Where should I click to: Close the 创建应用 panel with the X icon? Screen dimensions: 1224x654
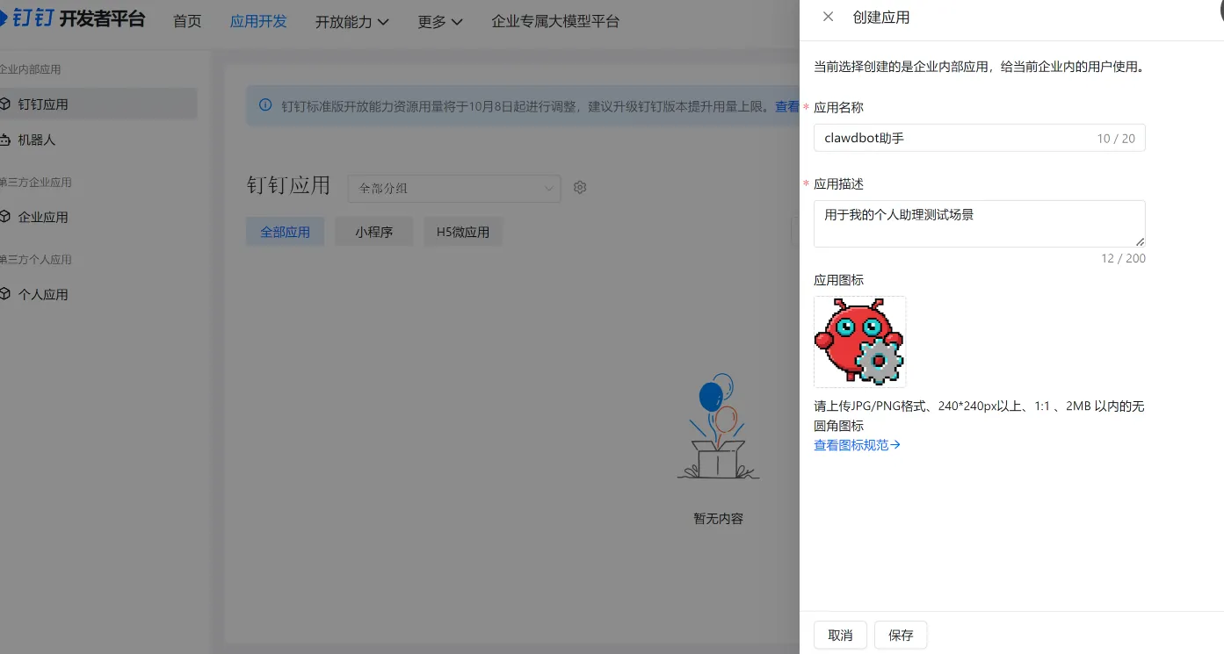click(828, 17)
